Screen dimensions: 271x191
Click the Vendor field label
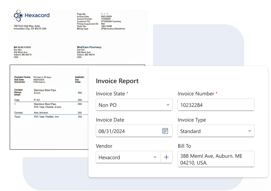(x=104, y=146)
